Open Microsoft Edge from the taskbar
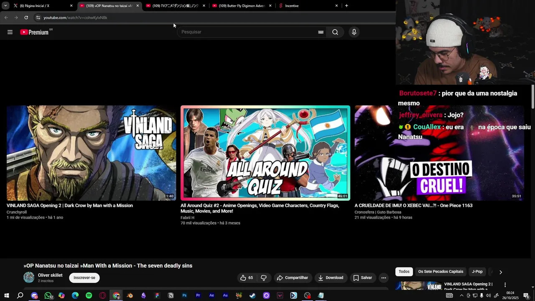Viewport: 535px width, 301px height. coord(75,296)
